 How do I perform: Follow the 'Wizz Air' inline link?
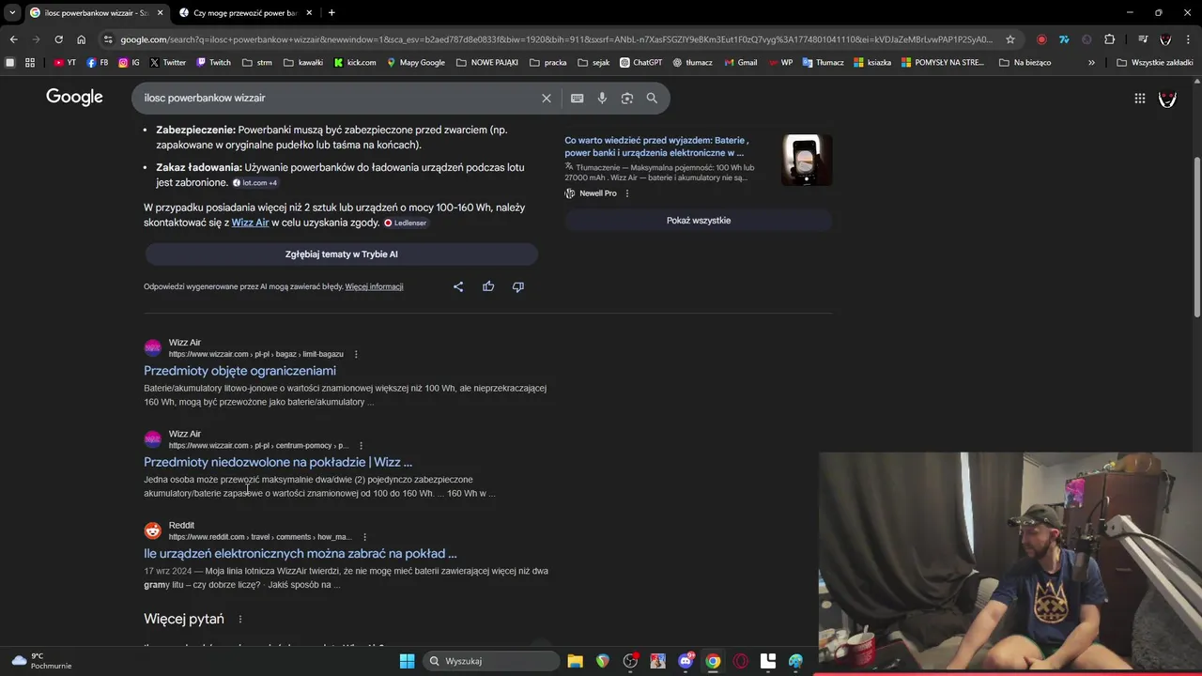[x=250, y=223]
